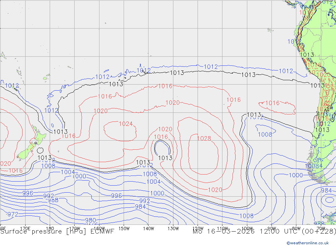Screen dimensions: 336x246
Task: Click the 100W longitude axis label
Action: (x=247, y=229)
